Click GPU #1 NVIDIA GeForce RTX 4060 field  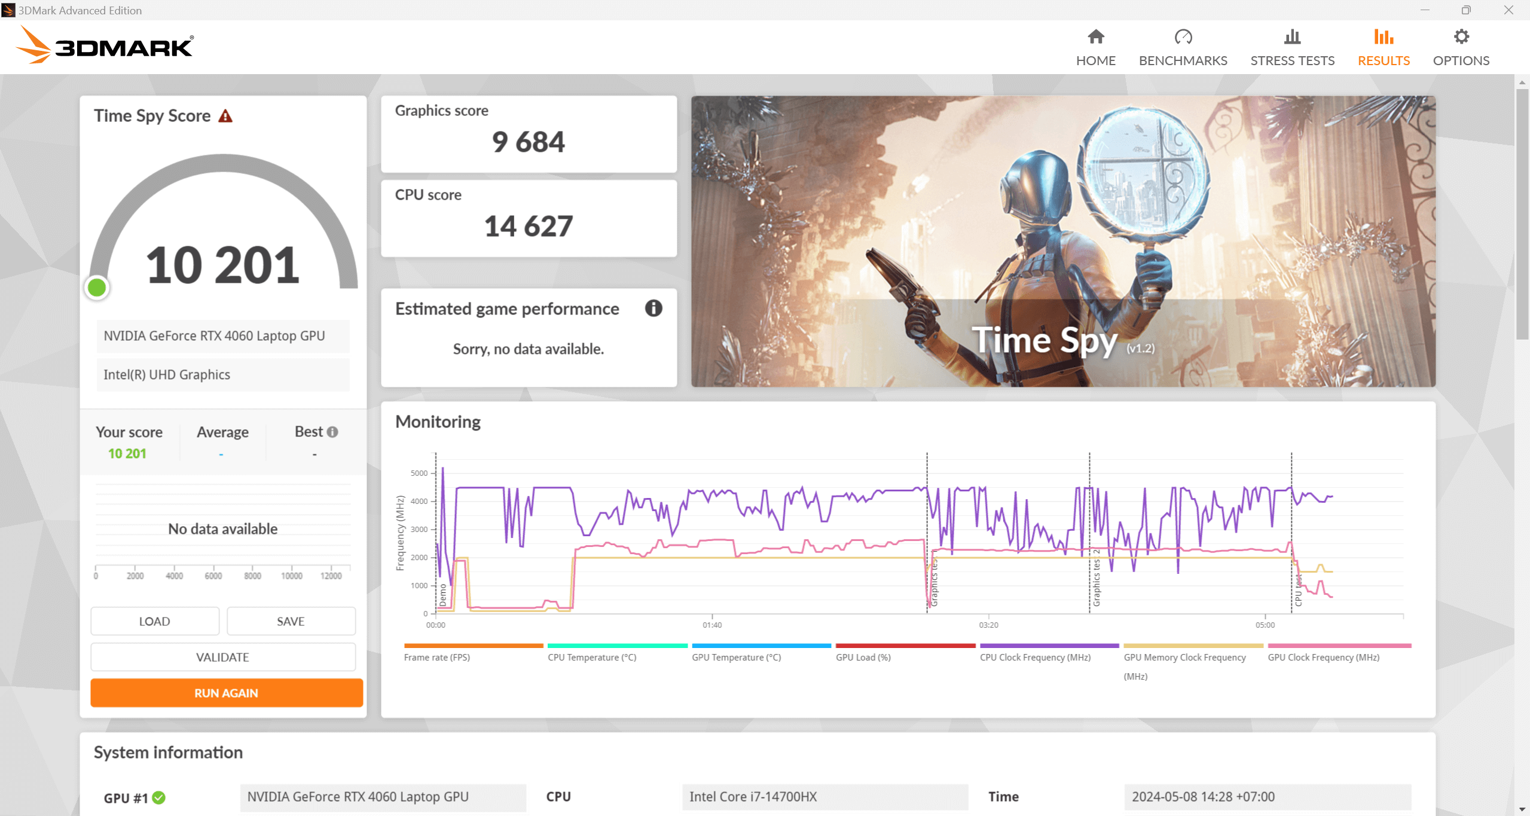point(383,797)
